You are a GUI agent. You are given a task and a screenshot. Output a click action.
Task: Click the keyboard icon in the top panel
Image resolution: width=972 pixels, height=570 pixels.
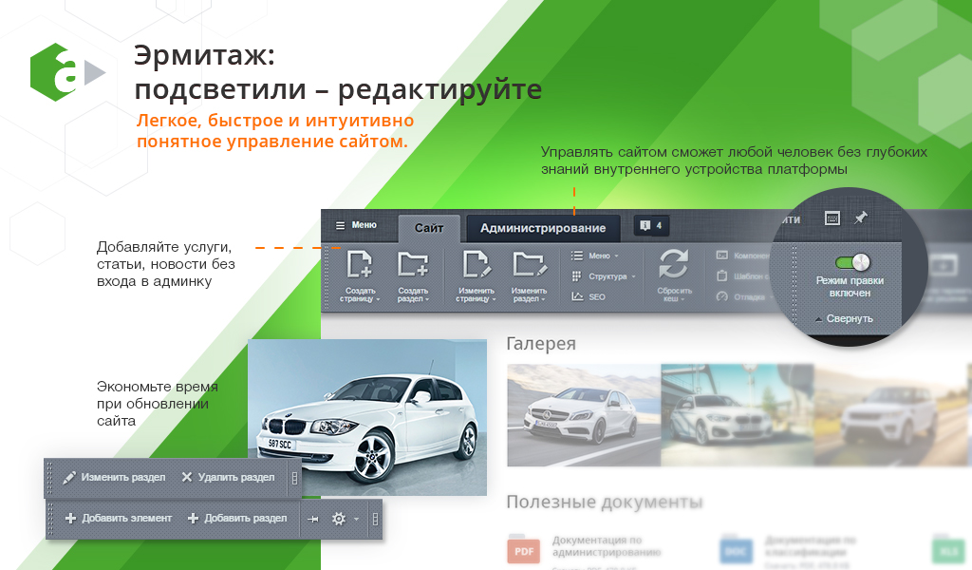(832, 218)
